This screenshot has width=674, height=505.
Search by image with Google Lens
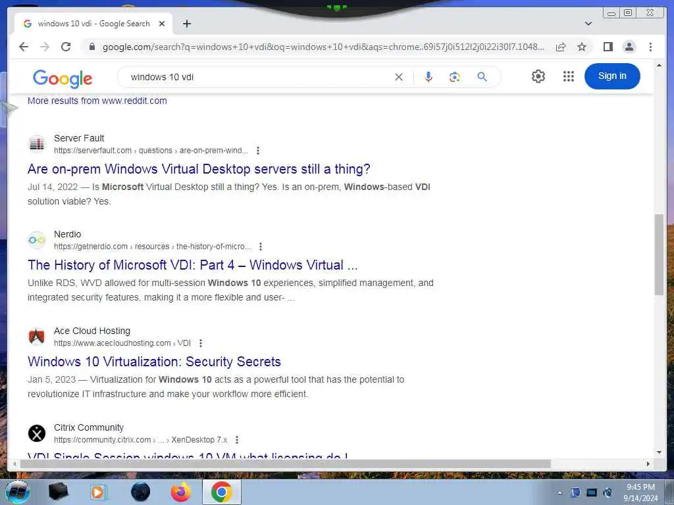[455, 77]
